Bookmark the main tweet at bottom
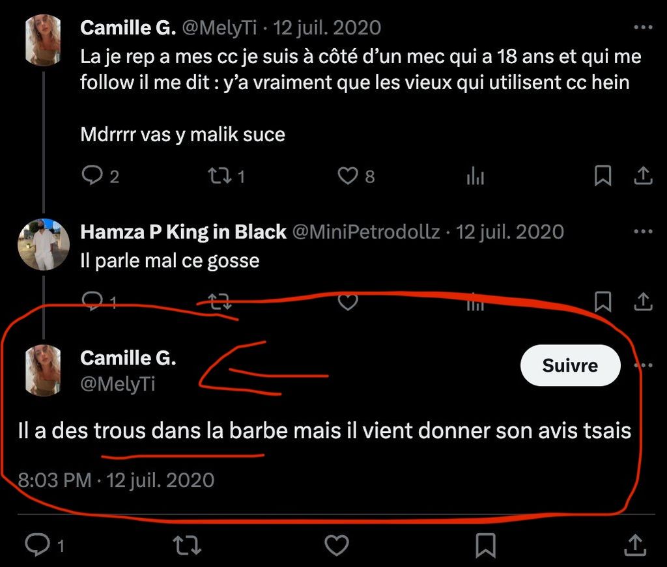The width and height of the screenshot is (667, 567). (x=487, y=545)
